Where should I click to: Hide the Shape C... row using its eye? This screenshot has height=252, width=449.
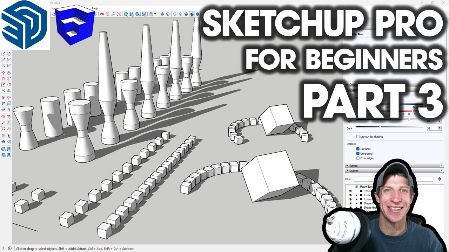coord(350,203)
